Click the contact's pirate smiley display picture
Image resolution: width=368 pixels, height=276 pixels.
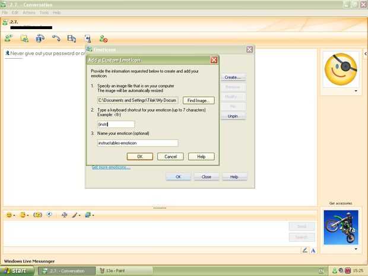(341, 69)
